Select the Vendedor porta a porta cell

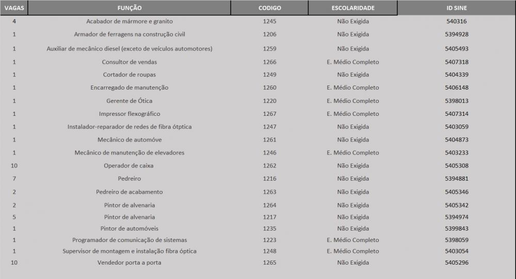129,263
